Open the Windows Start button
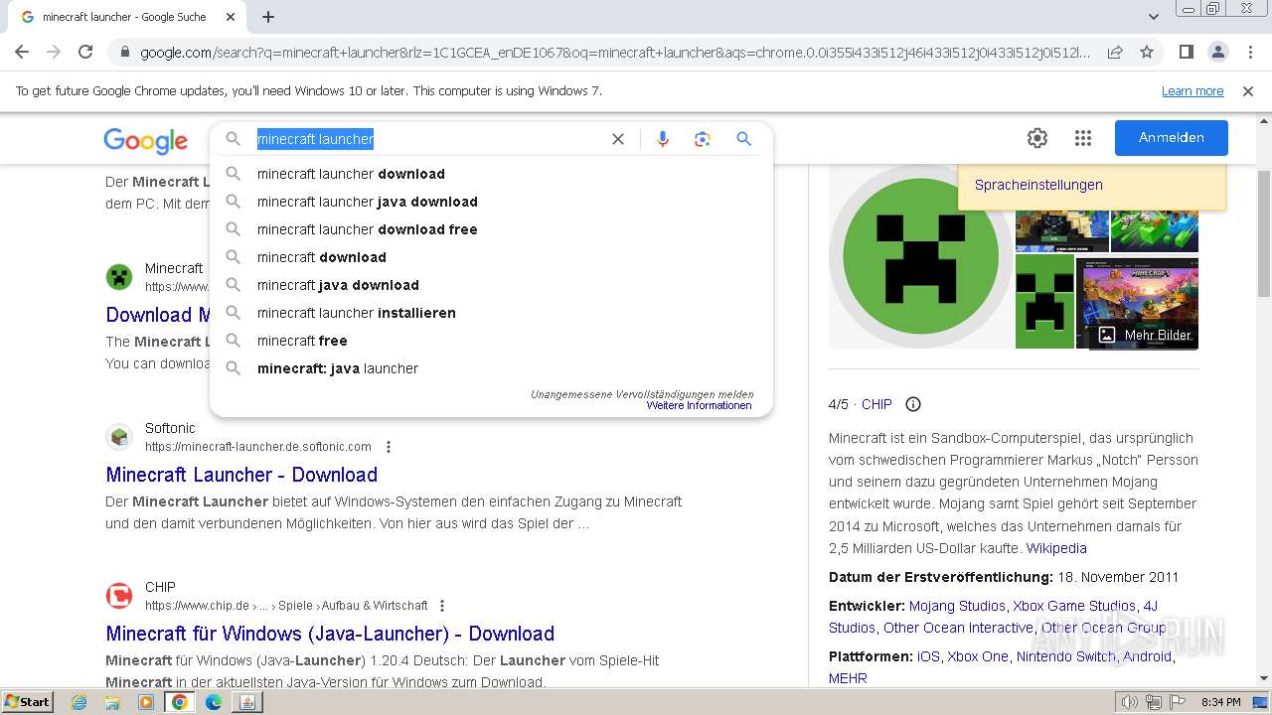Screen dimensions: 1272x715 pos(28,702)
